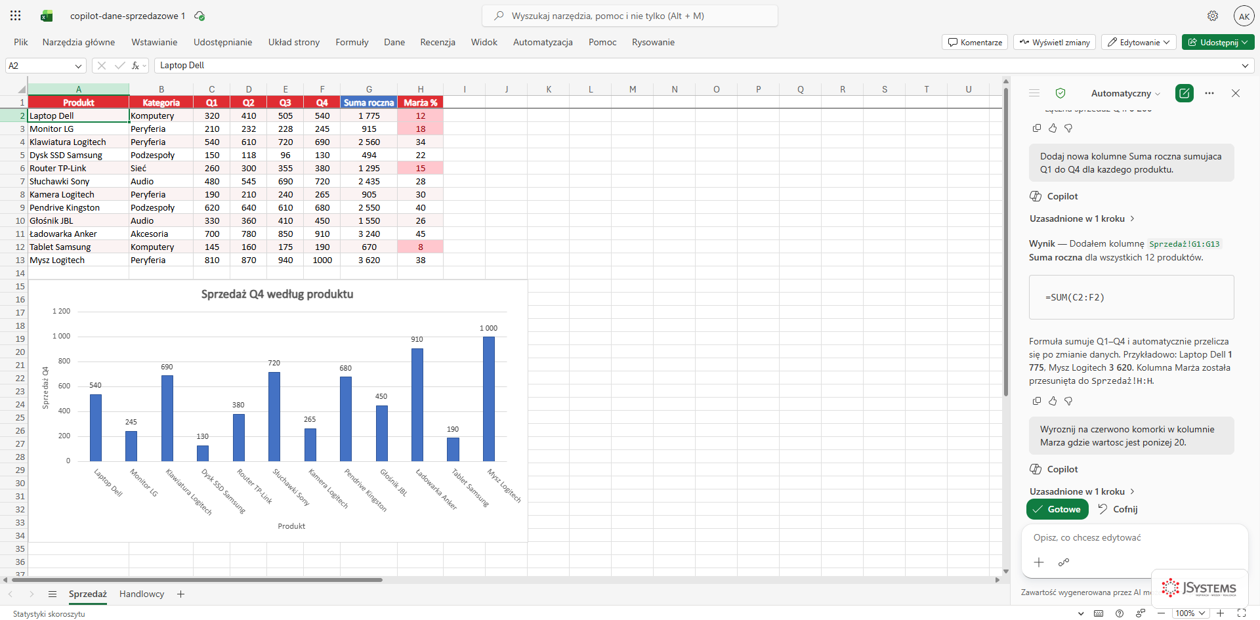Give thumbs up to the Suma roczna response

pyautogui.click(x=1053, y=401)
